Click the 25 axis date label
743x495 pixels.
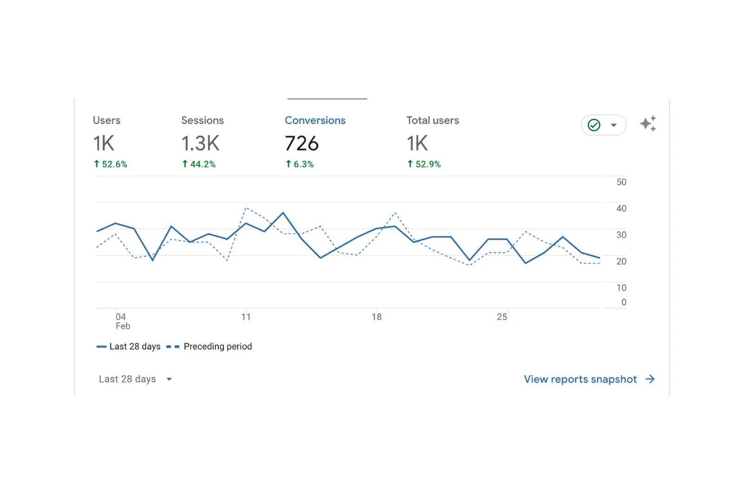[x=502, y=317]
